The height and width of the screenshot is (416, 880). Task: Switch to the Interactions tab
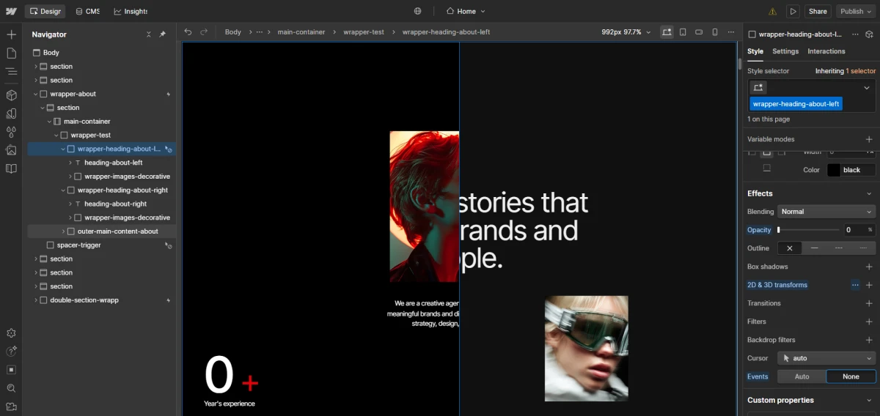tap(826, 51)
